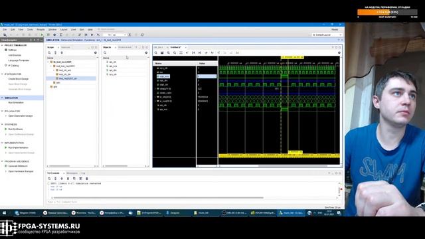Click Go to Last Time waveform icon
The image size is (425, 239).
(200, 52)
